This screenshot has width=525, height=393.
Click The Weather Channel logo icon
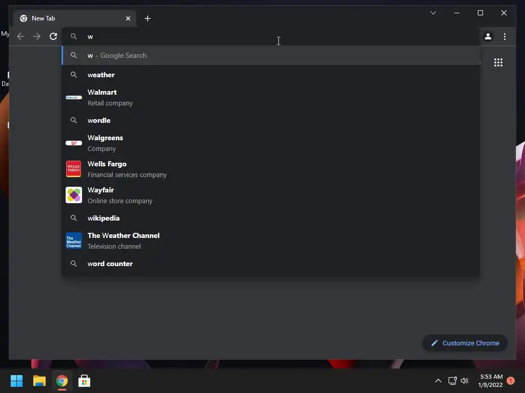pyautogui.click(x=74, y=241)
